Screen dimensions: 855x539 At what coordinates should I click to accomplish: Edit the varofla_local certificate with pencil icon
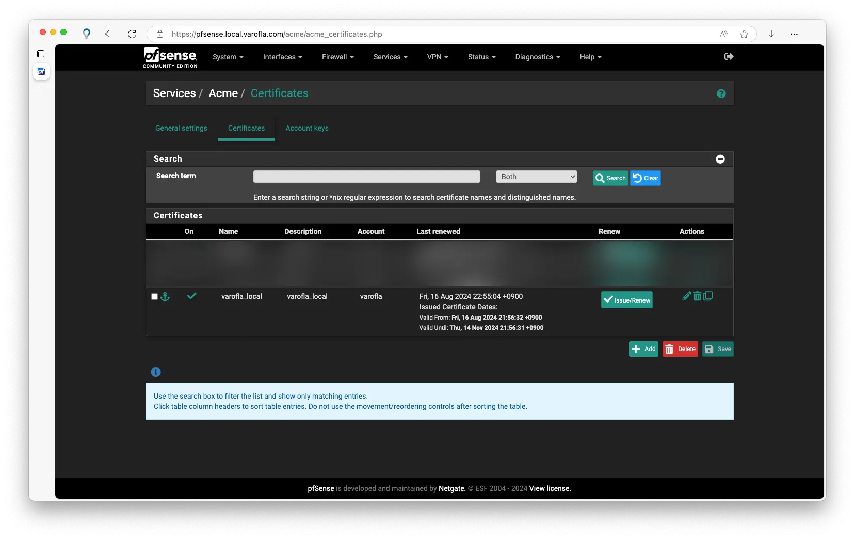(686, 296)
